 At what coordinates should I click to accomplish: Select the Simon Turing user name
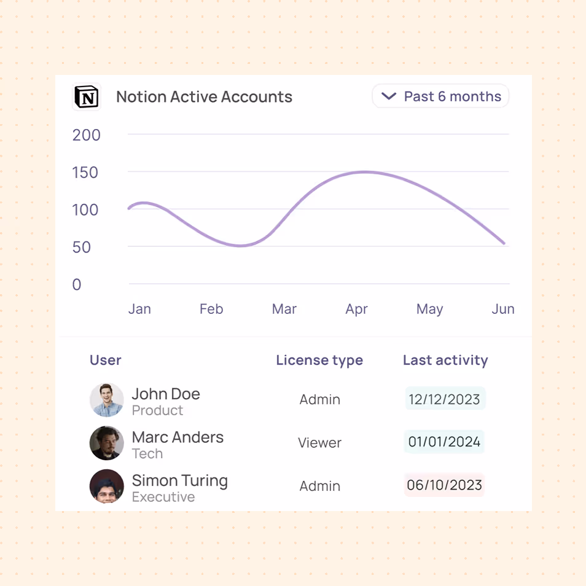(180, 480)
